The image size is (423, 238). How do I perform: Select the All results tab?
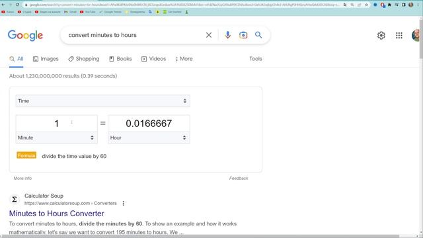(x=17, y=59)
